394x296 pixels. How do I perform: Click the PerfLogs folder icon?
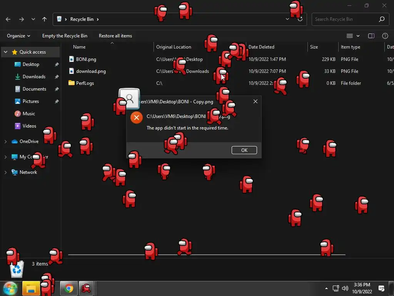pyautogui.click(x=72, y=83)
